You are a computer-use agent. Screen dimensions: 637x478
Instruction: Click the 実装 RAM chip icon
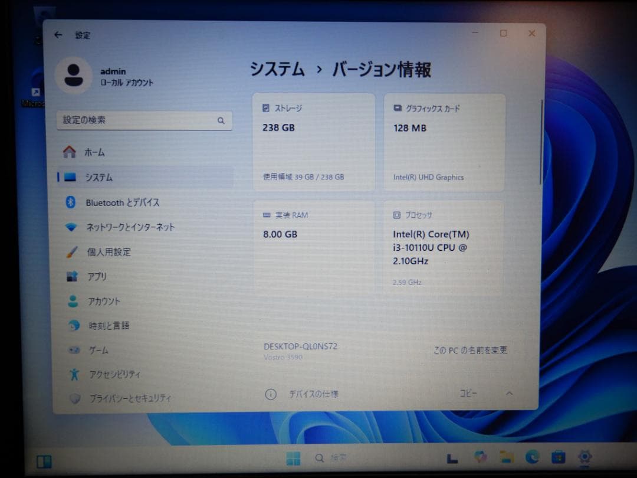tap(267, 215)
